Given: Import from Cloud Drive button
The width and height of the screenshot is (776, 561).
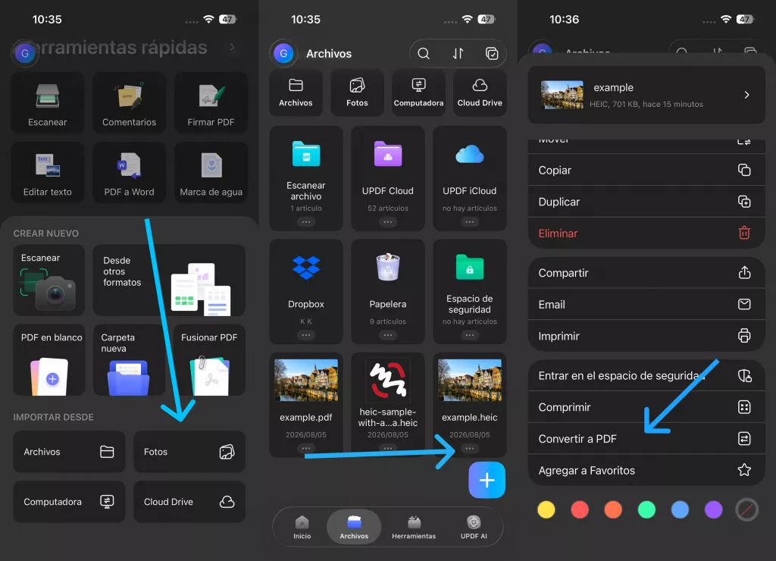Looking at the screenshot, I should click(189, 502).
